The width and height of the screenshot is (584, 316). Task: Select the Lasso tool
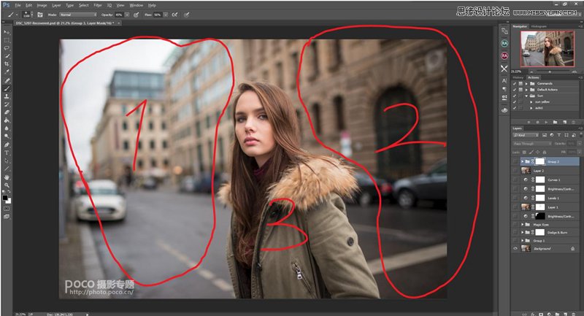(7, 47)
